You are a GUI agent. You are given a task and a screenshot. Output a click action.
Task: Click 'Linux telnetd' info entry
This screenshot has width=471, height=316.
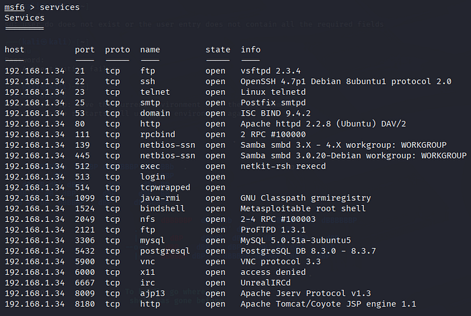[273, 92]
